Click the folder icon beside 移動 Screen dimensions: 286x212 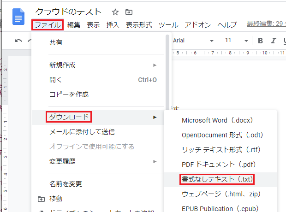pos(41,199)
